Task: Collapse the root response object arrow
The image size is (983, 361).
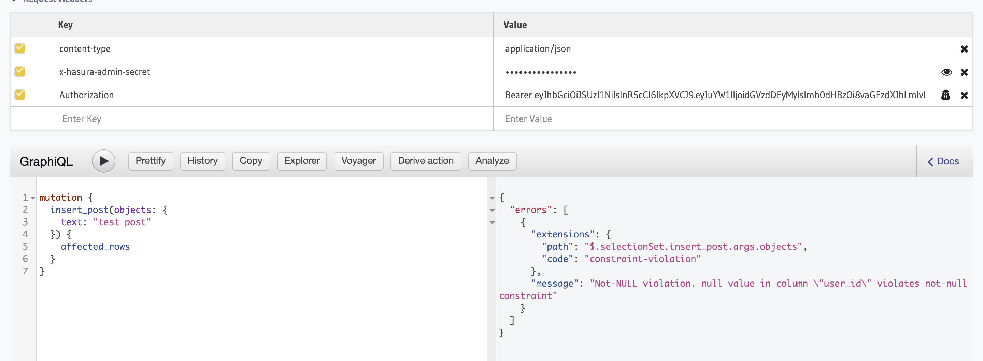Action: (x=492, y=198)
